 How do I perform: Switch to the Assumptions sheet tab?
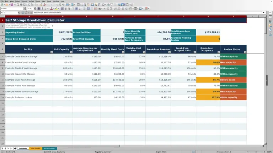coord(49,148)
